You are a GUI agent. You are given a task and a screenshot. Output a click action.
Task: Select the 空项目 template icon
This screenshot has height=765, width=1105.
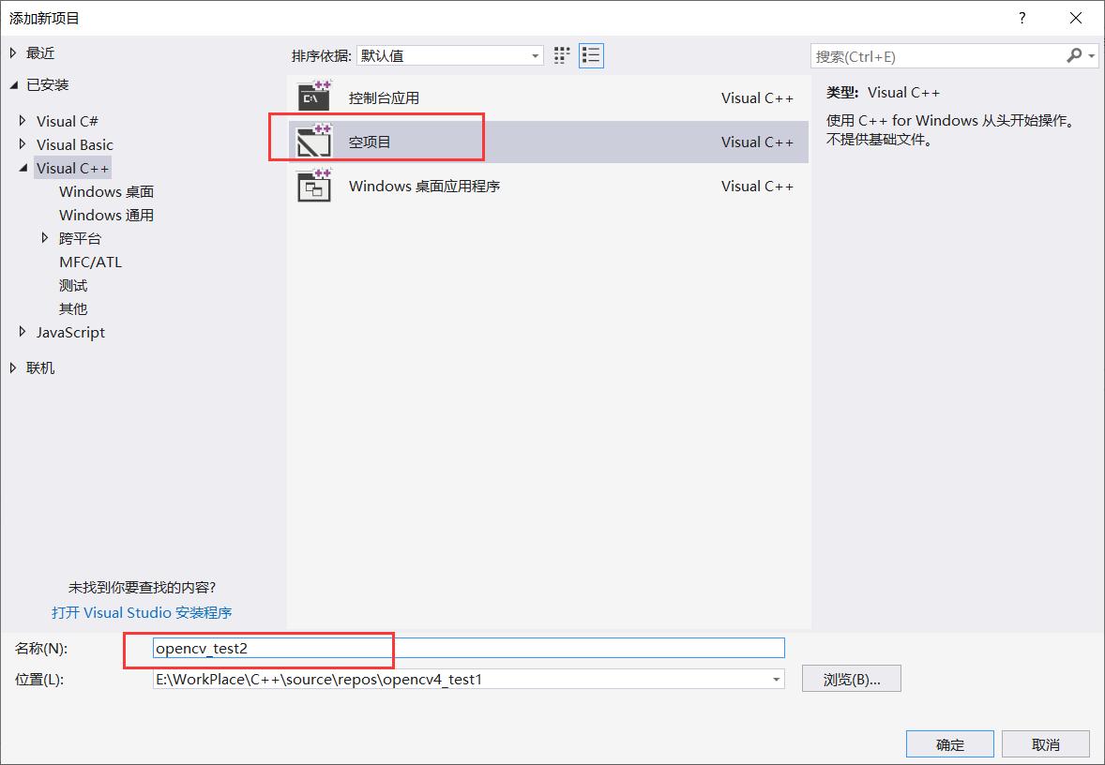pos(314,141)
